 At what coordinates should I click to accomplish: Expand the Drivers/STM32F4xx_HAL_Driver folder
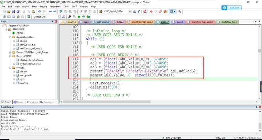tap(10, 52)
